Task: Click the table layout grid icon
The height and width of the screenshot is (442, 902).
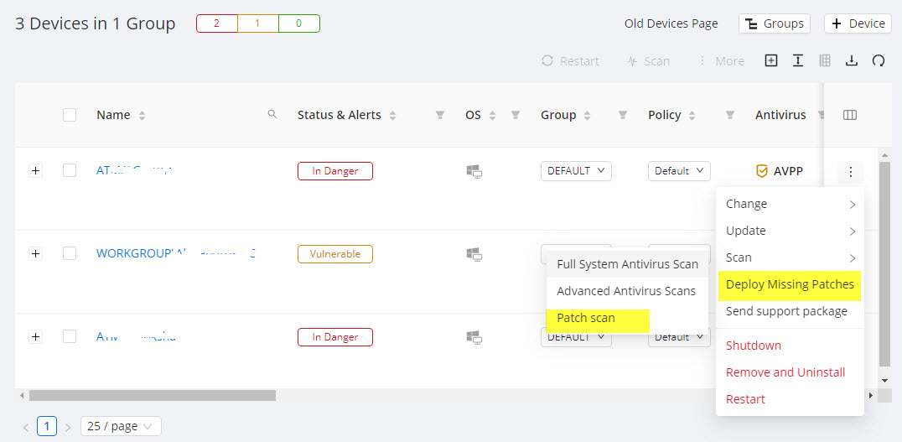Action: 824,60
